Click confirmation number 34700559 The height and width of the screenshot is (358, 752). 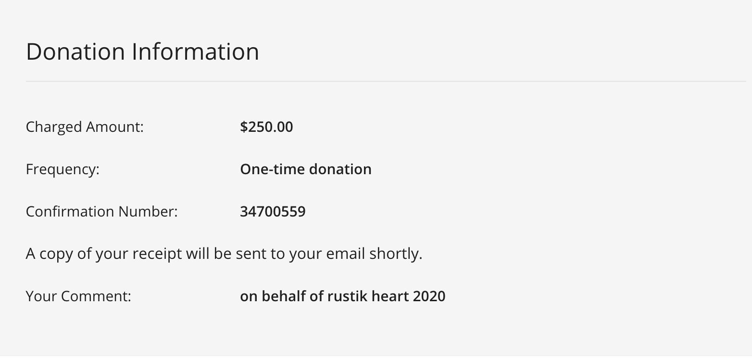[273, 212]
